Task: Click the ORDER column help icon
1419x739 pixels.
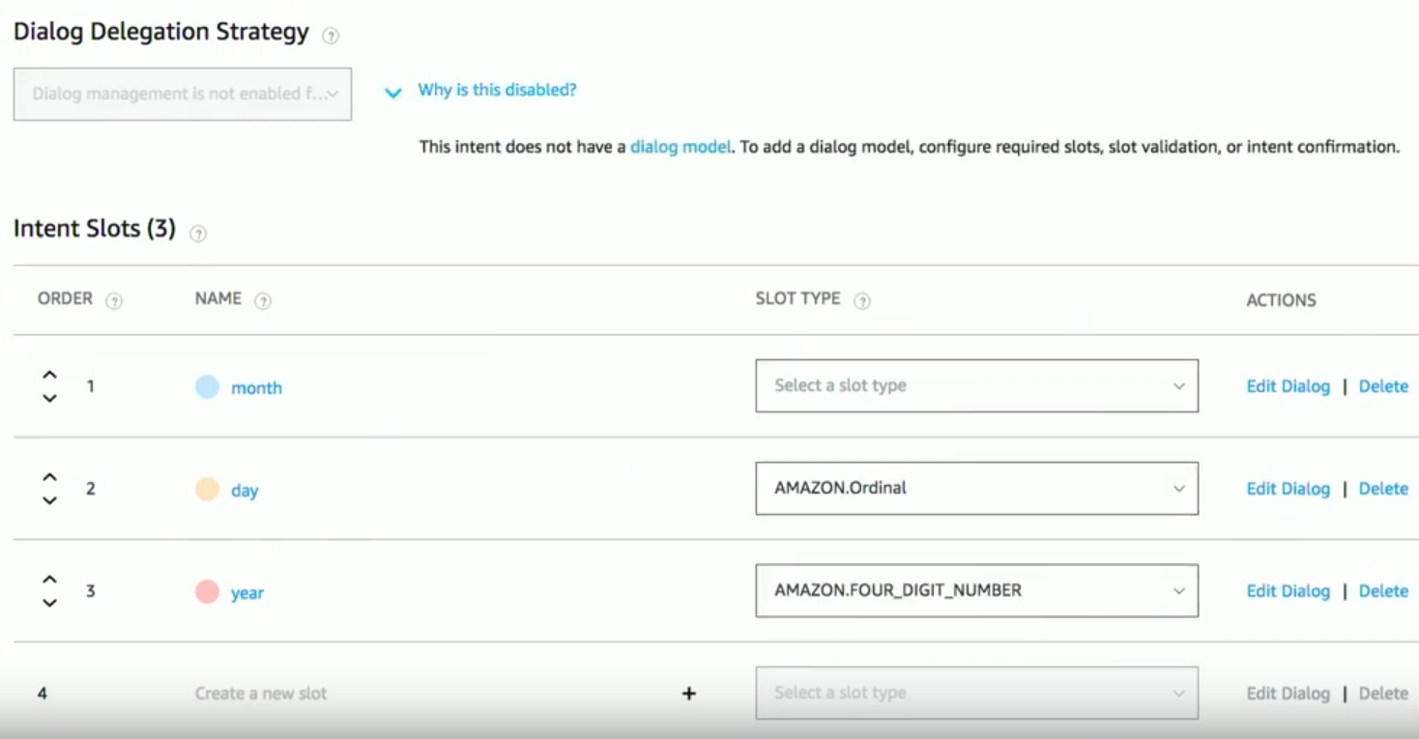Action: pyautogui.click(x=114, y=301)
